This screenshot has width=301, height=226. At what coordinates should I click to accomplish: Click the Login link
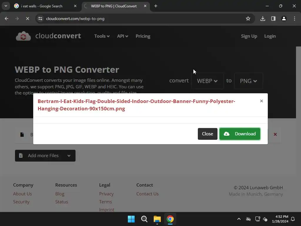pos(270,36)
